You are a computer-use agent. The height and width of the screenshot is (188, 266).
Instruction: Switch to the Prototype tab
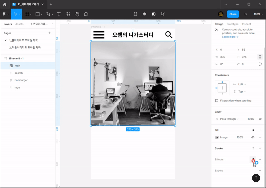click(232, 24)
